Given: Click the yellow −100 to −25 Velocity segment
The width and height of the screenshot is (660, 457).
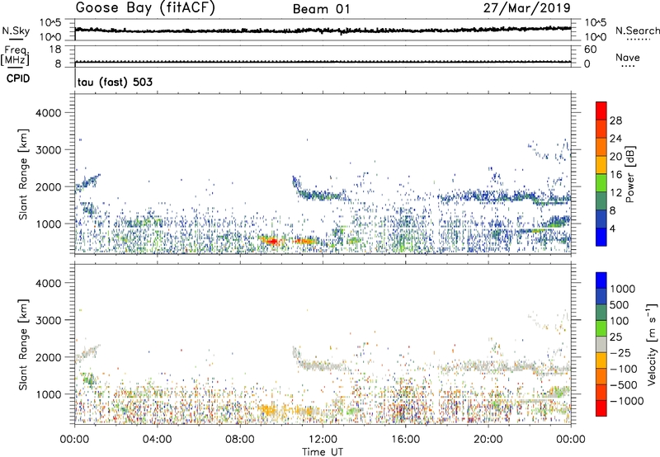Looking at the screenshot, I should point(601,360).
